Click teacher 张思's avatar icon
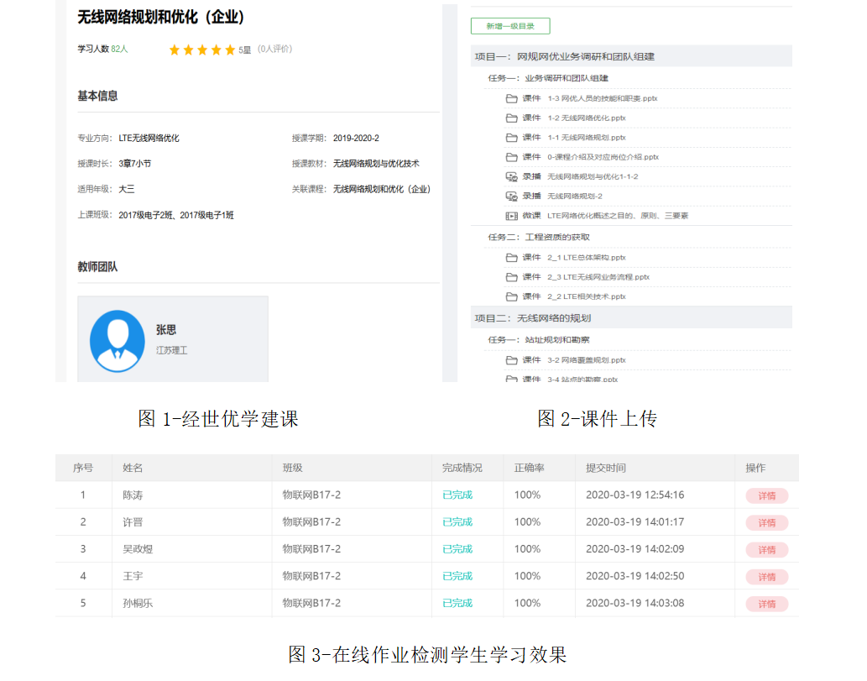 [118, 341]
